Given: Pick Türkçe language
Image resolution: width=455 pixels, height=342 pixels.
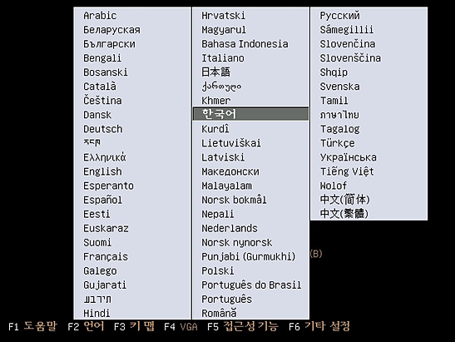Looking at the screenshot, I should [338, 143].
